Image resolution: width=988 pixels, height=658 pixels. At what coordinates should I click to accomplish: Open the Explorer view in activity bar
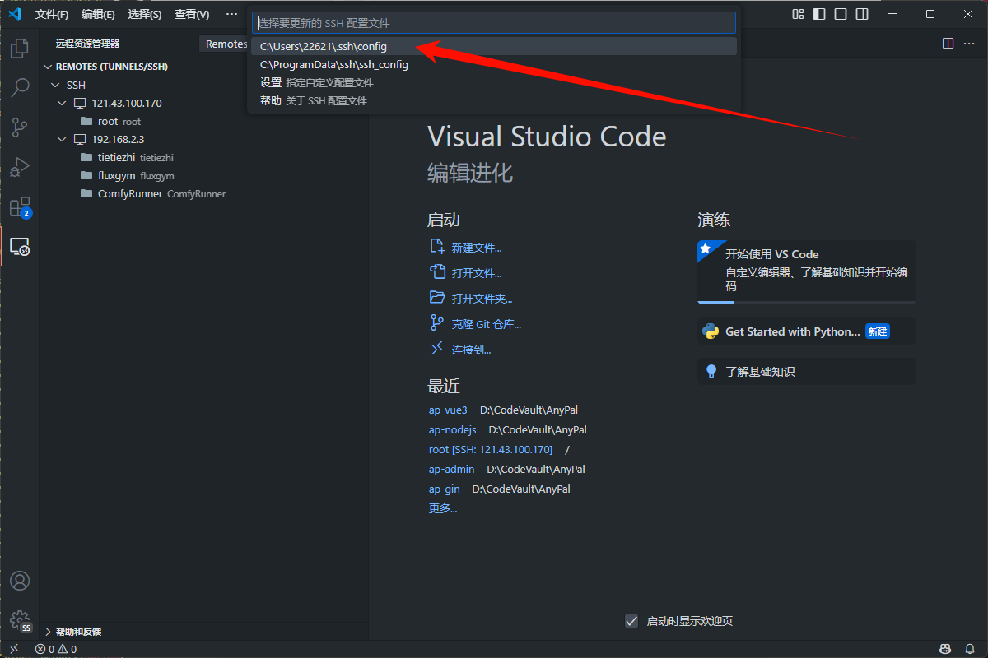click(20, 49)
